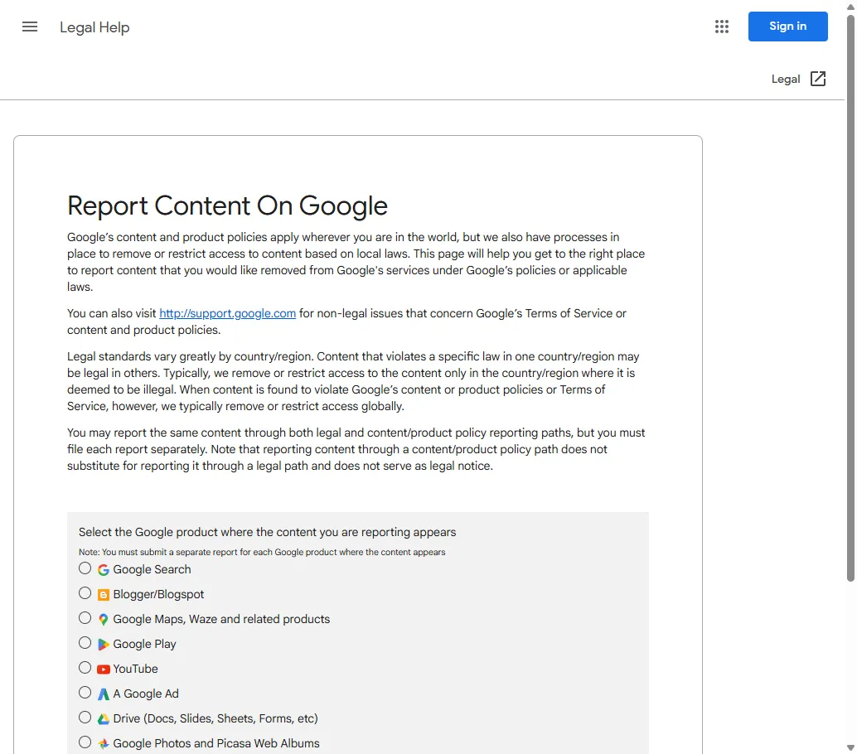Viewport: 857px width, 754px height.
Task: Click the YouTube play icon
Action: pos(103,669)
